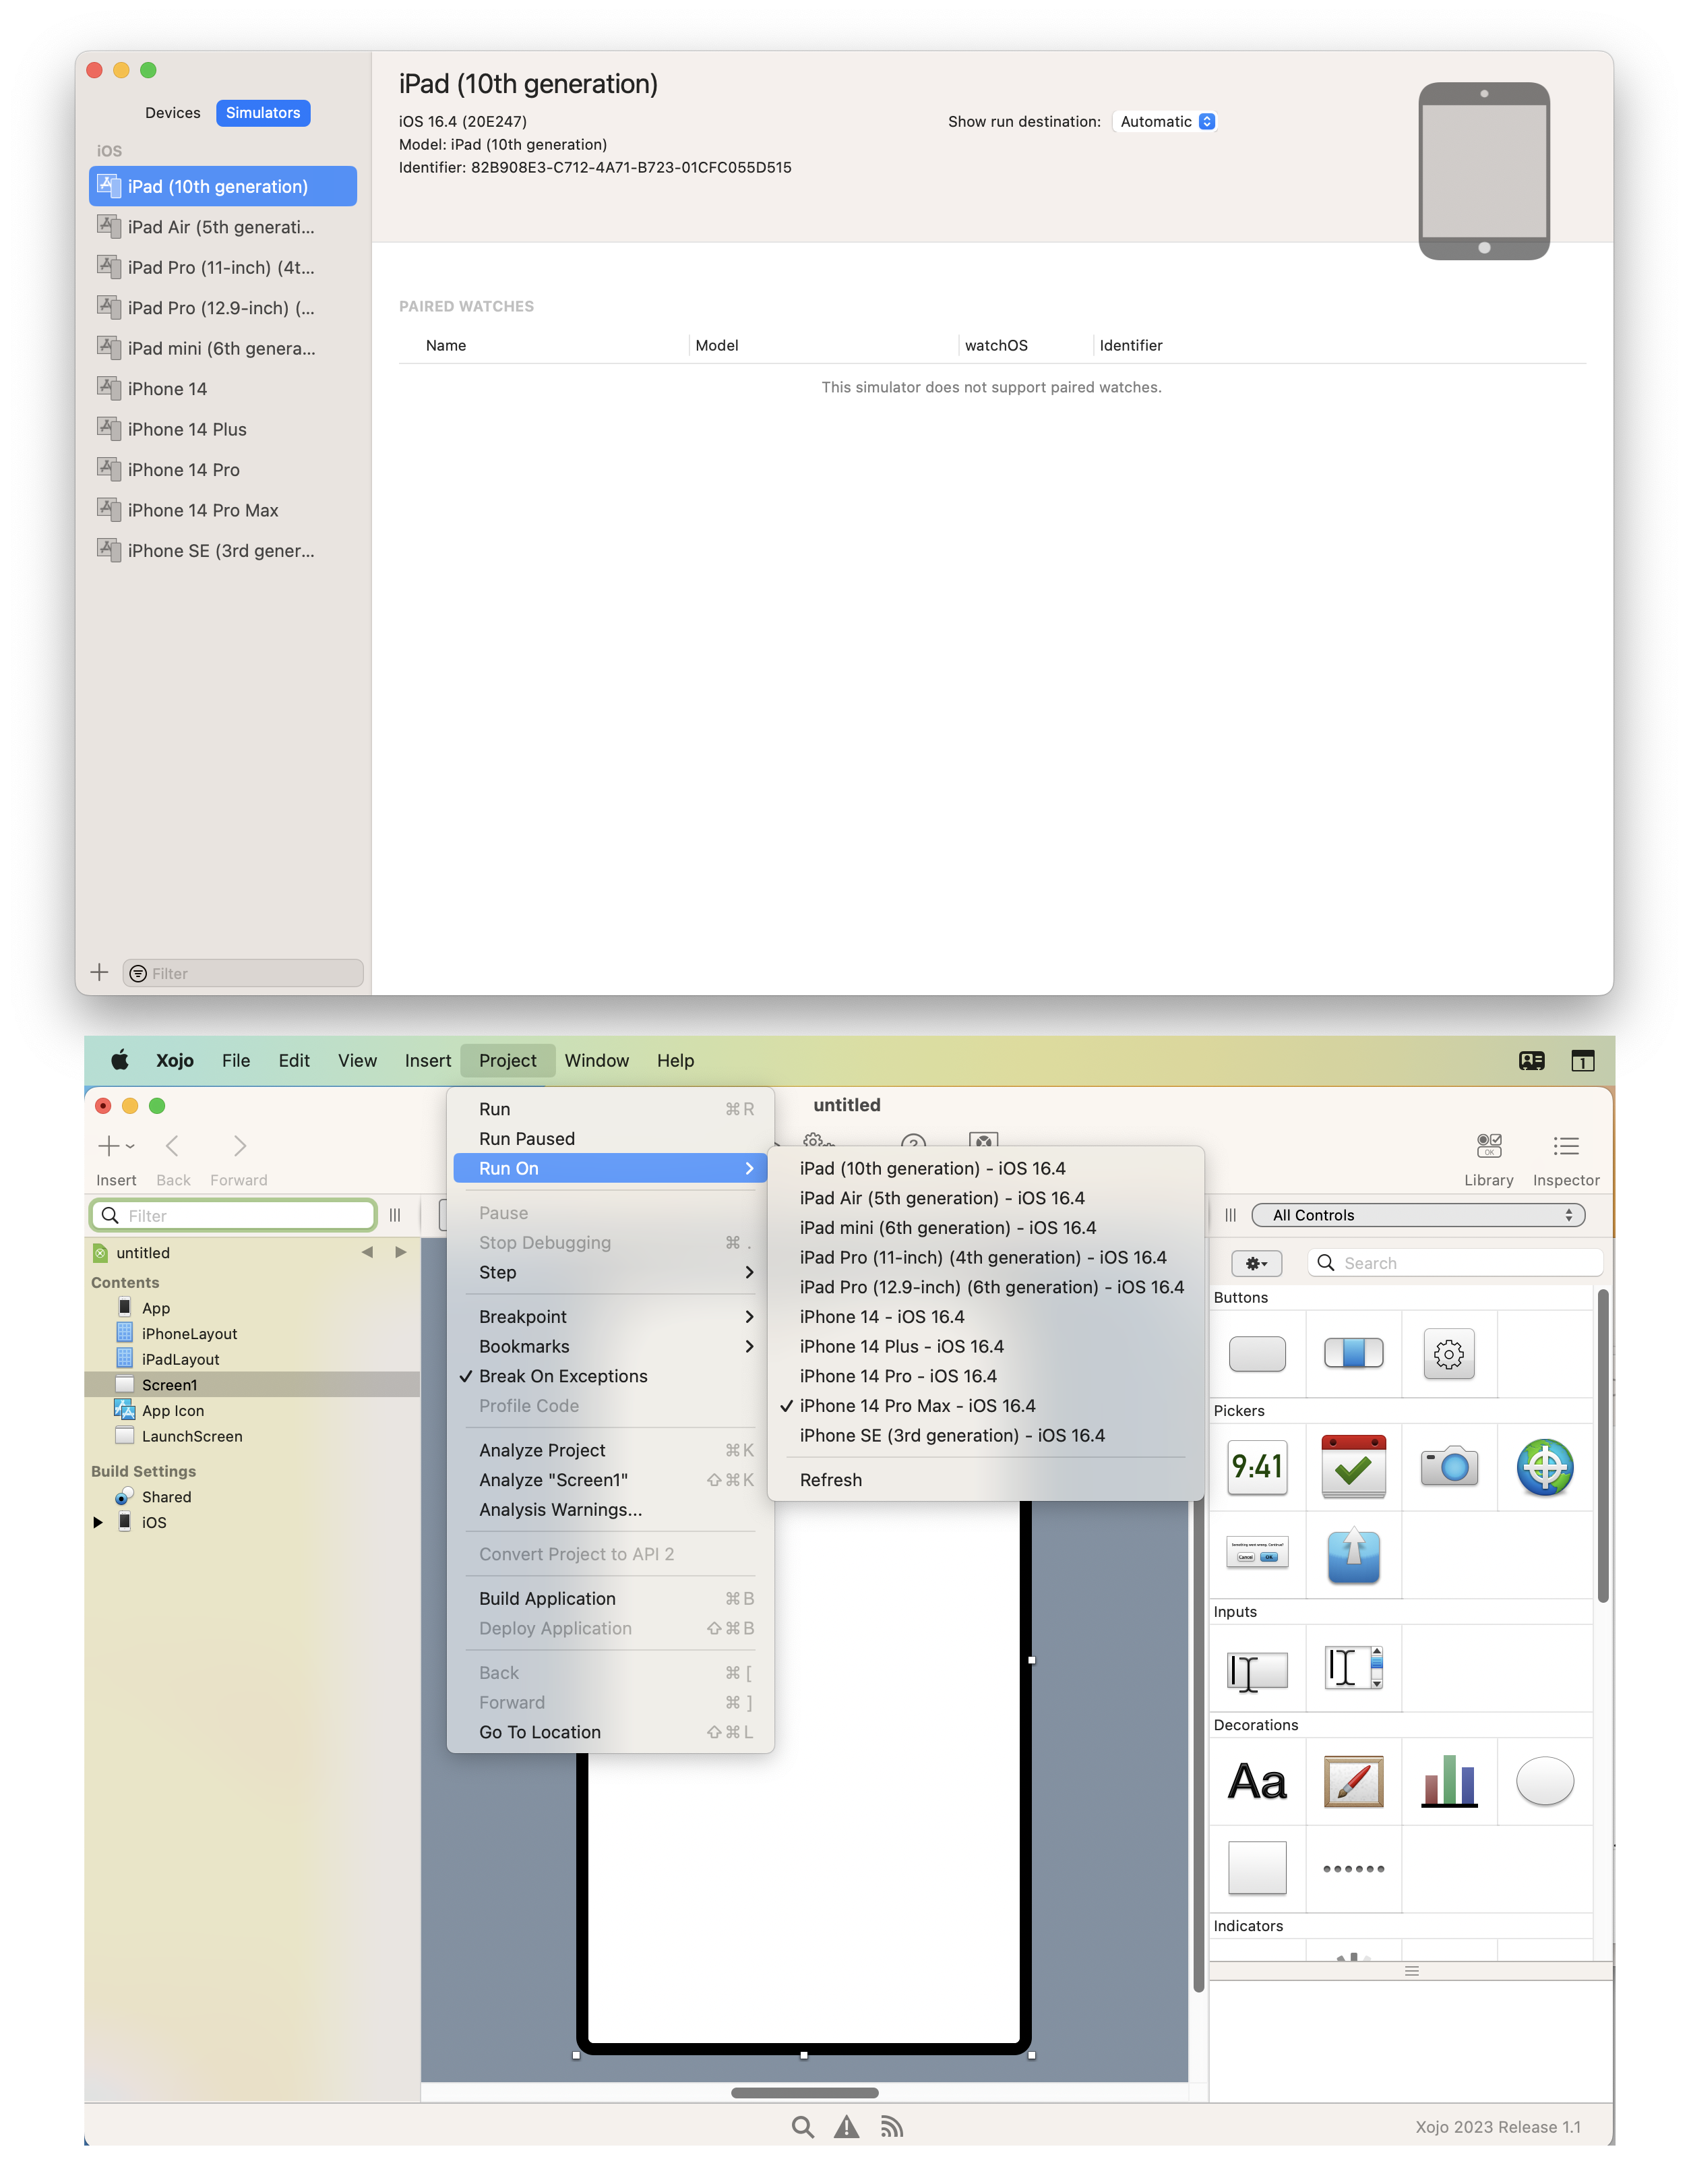Click the Library Search field
This screenshot has height=2184, width=1689.
pos(1455,1263)
